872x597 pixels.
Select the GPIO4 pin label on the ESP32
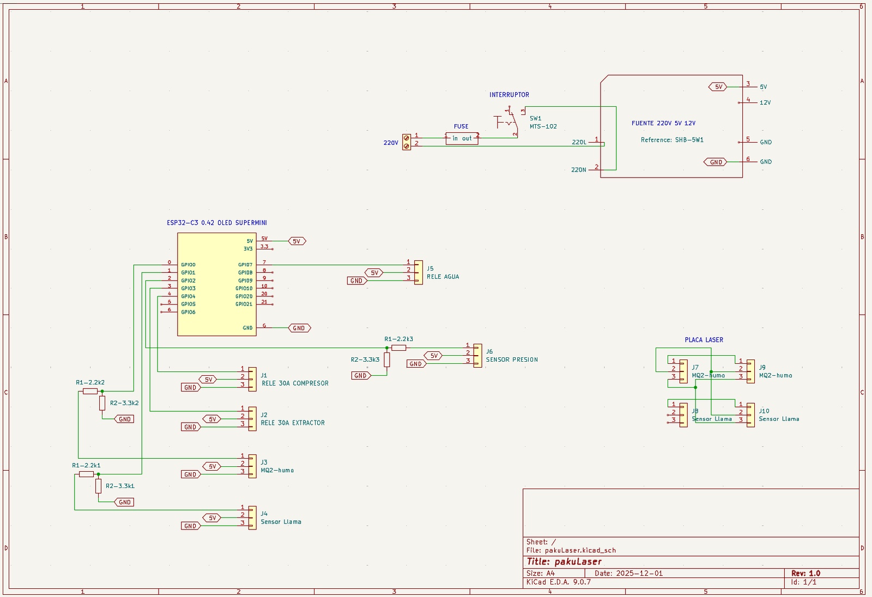coord(189,296)
